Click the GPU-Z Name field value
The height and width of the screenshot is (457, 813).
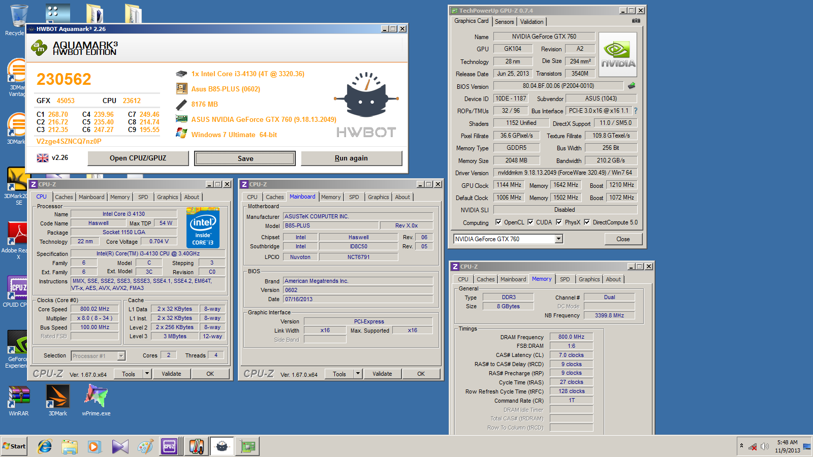tap(544, 37)
